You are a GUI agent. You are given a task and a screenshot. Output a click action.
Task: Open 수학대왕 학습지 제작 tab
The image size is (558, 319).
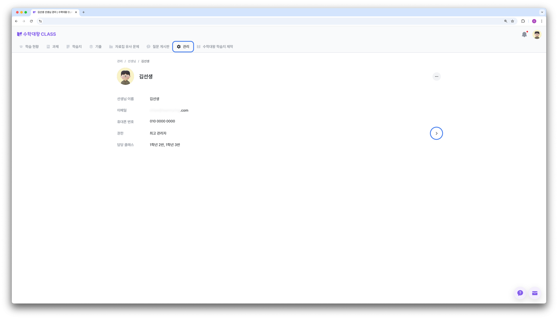click(215, 47)
